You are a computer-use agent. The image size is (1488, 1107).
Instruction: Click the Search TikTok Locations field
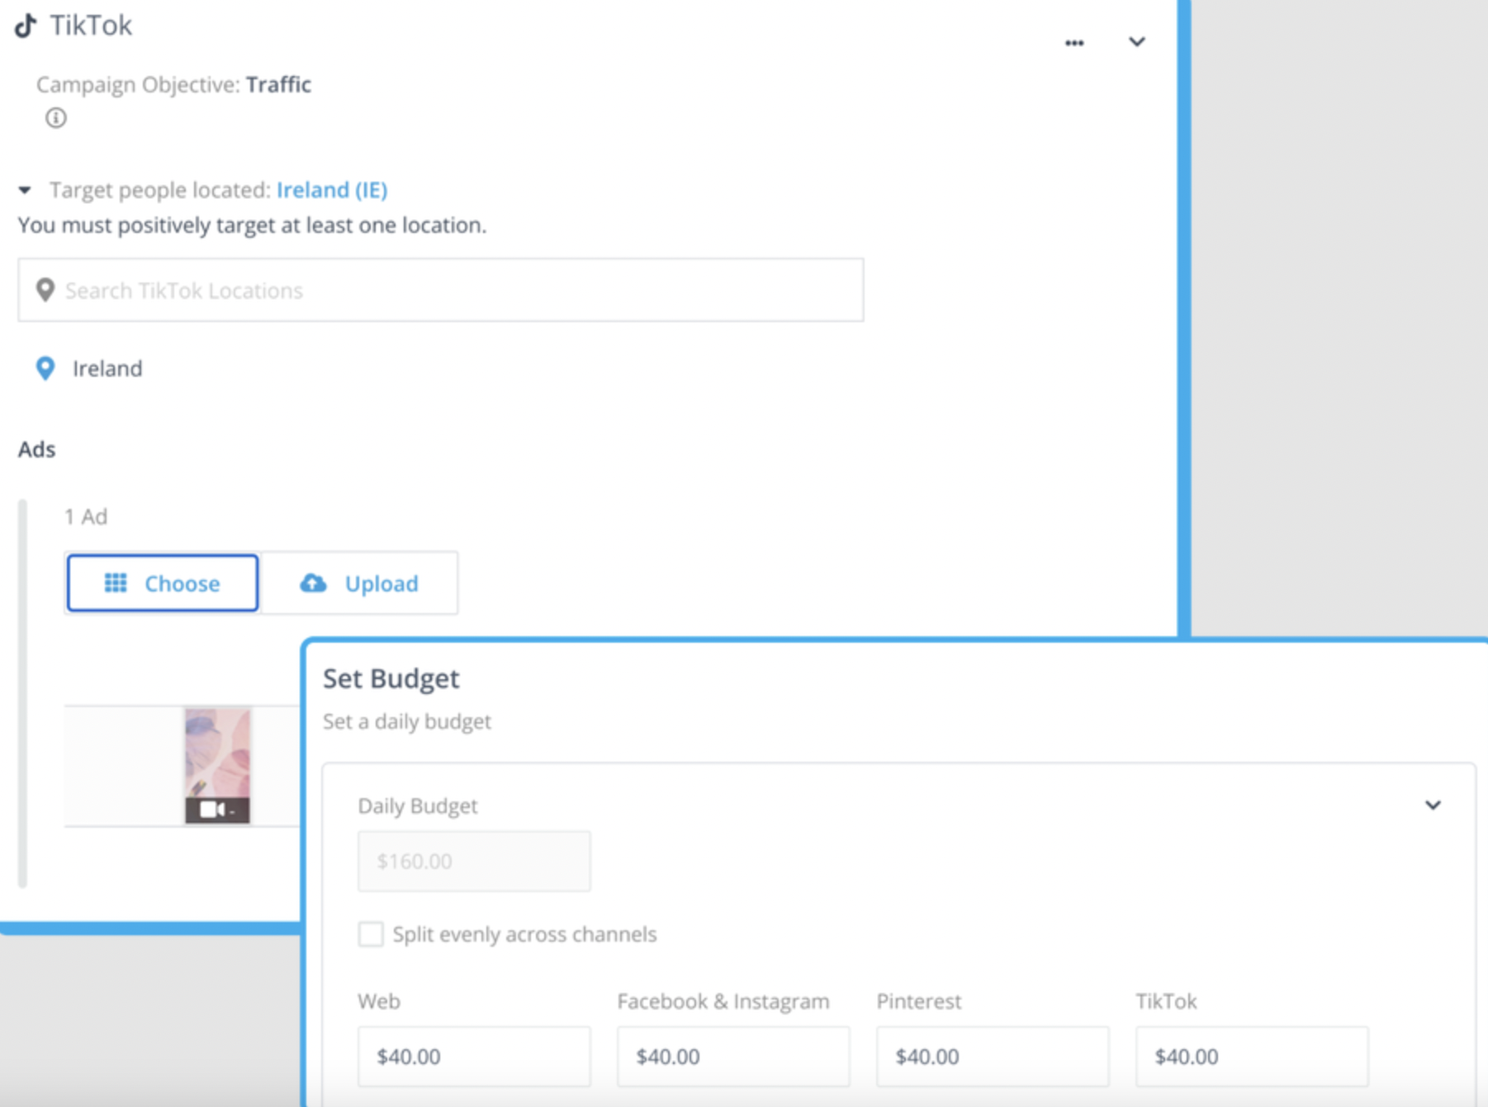[x=441, y=290]
